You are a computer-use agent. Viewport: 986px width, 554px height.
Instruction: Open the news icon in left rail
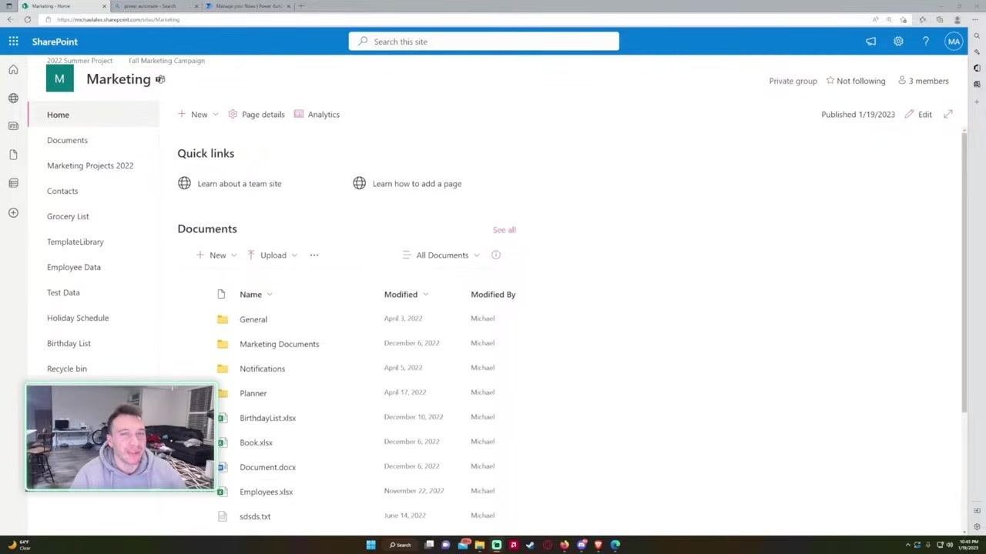point(13,125)
